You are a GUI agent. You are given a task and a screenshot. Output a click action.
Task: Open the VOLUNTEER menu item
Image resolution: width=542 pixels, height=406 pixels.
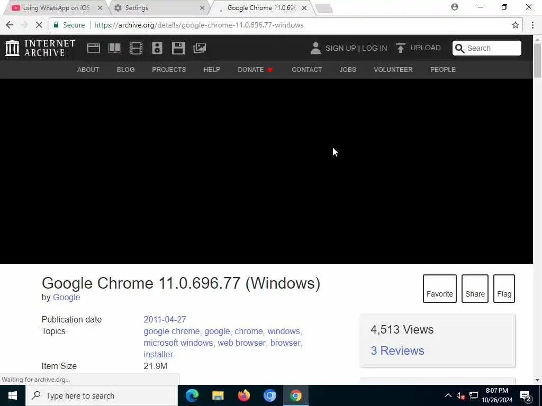[x=393, y=70]
